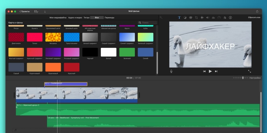The image size is (267, 133).
Task: Pick the Серый градиент background
Action: click(109, 37)
